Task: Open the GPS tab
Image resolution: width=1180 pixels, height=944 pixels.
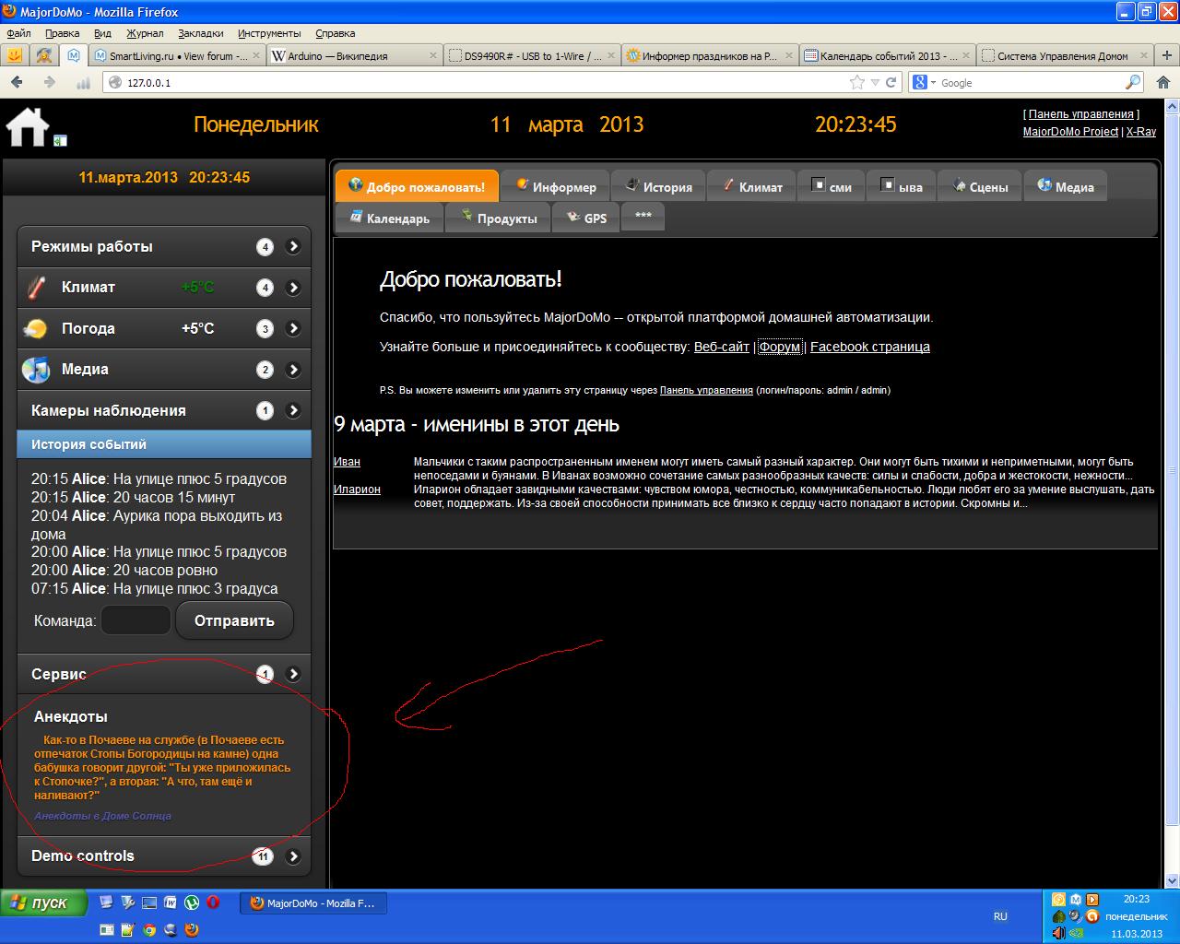Action: coord(585,218)
